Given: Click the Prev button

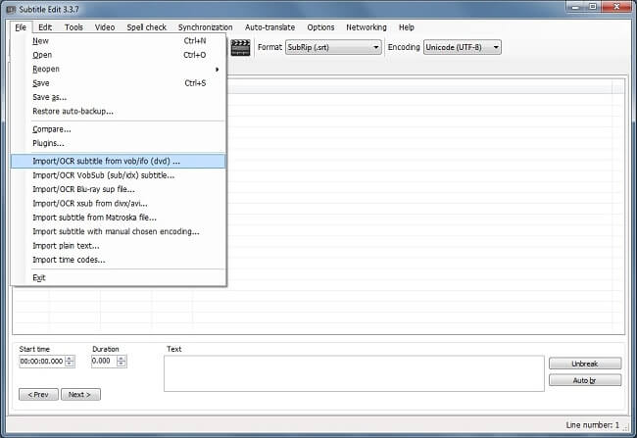Looking at the screenshot, I should pyautogui.click(x=38, y=395).
